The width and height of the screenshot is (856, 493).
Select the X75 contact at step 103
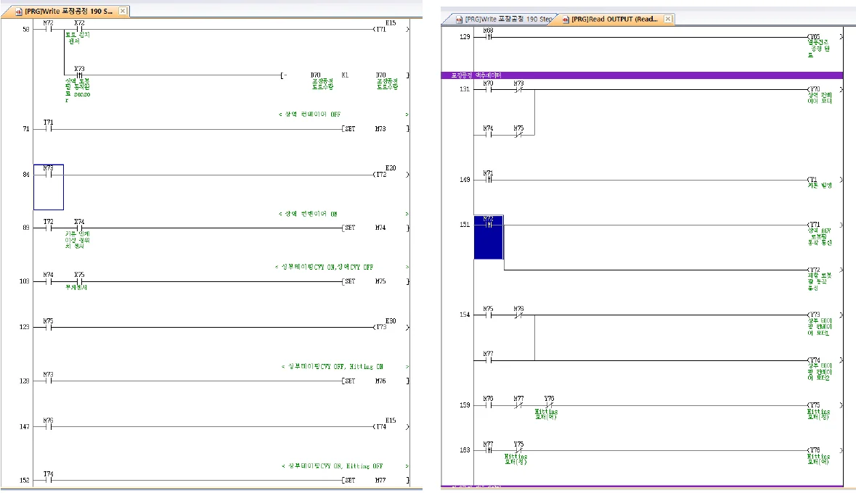[79, 281]
